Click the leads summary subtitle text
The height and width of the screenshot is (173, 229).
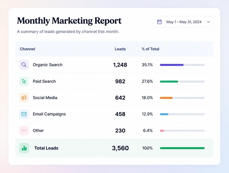pyautogui.click(x=68, y=32)
